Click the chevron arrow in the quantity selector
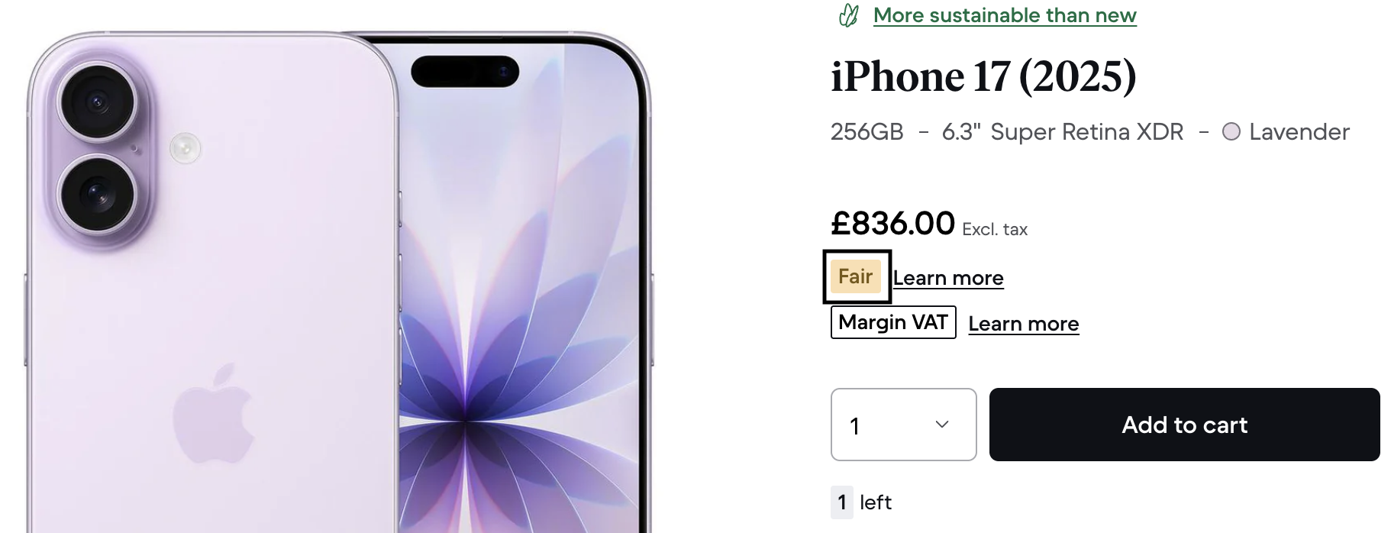 pyautogui.click(x=942, y=425)
